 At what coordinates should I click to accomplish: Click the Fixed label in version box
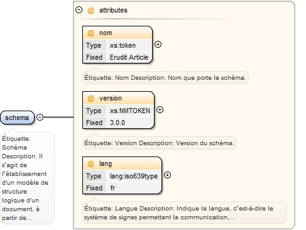tap(94, 123)
